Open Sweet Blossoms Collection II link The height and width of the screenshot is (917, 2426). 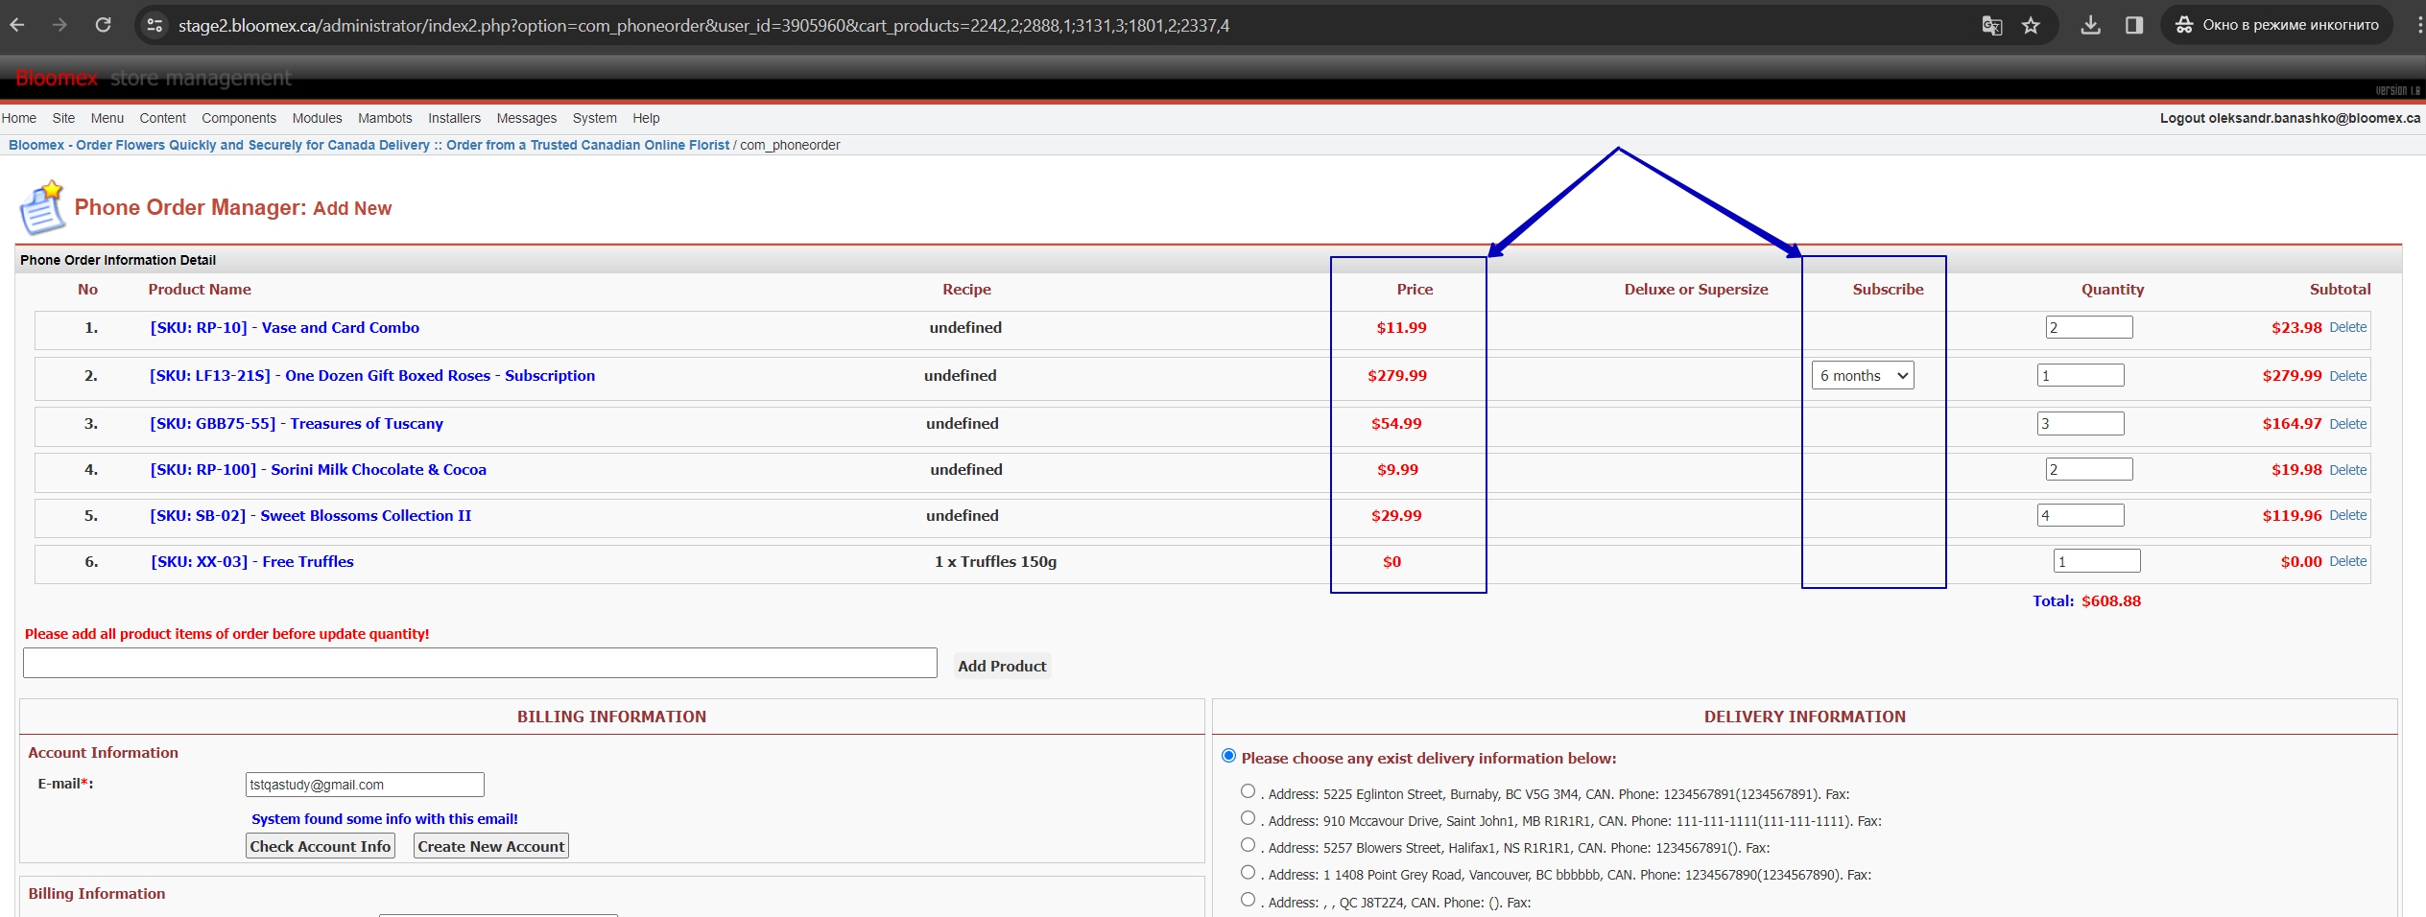tap(311, 516)
